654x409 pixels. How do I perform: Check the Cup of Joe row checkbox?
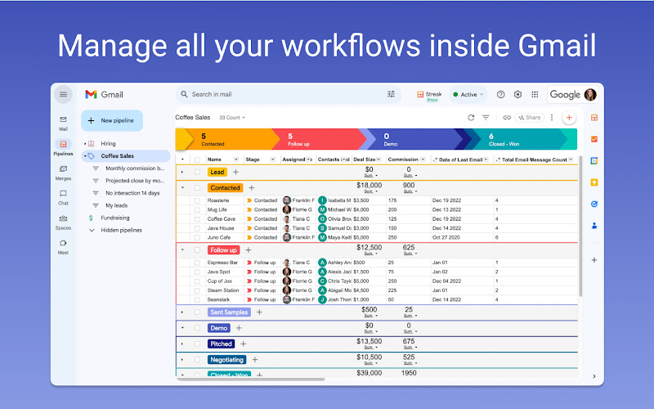coord(197,281)
